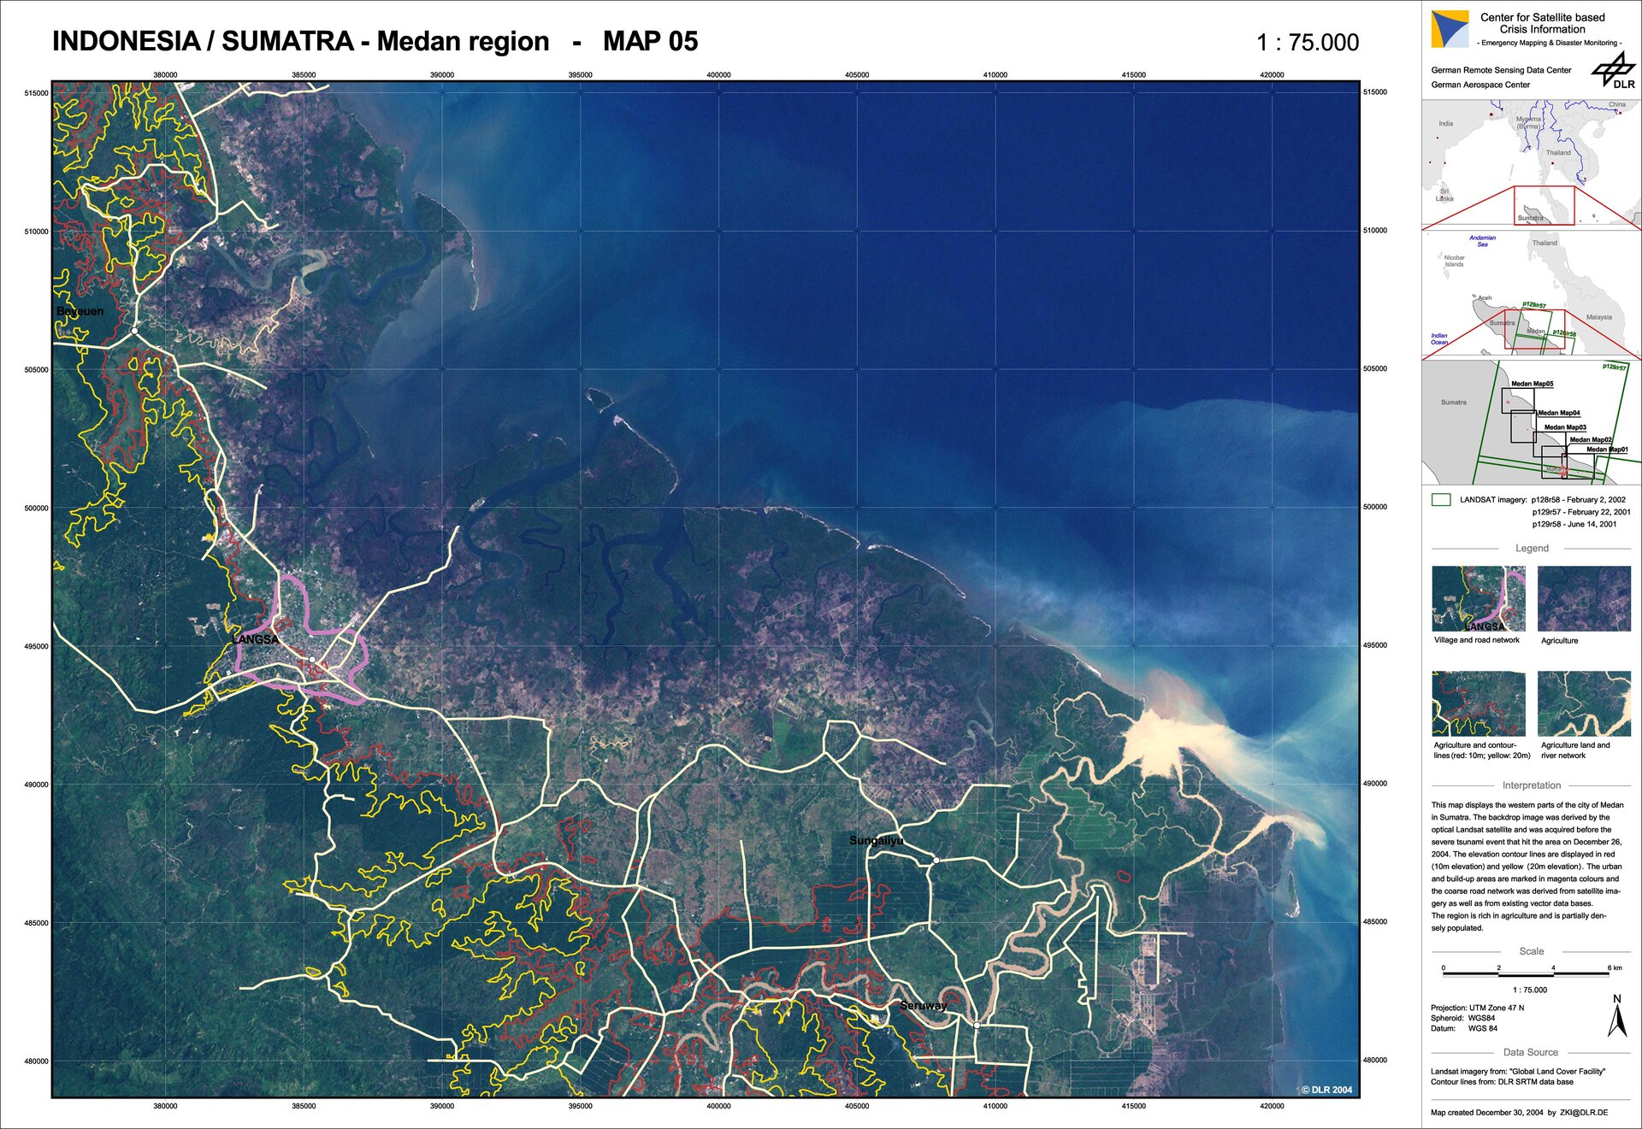Click the Medan Map05 index label
Viewport: 1642px width, 1129px height.
[x=1532, y=385]
